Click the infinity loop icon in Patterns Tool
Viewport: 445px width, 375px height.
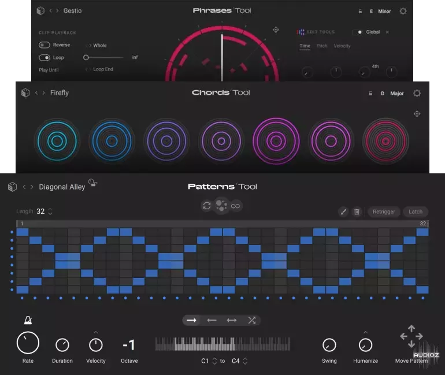point(236,206)
